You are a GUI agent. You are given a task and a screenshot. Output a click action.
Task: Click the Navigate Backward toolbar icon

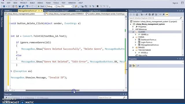4,6
